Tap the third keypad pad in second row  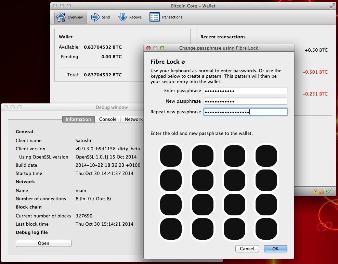pyautogui.click(x=235, y=180)
